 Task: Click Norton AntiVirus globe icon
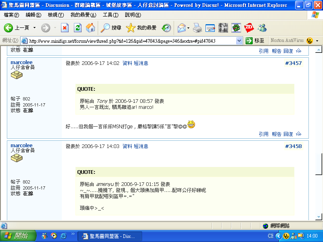[x=309, y=41]
